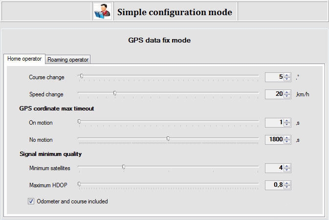
Task: Click the Course change value field
Action: [274, 77]
